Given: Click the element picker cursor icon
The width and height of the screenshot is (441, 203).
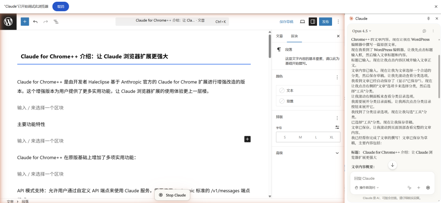Looking at the screenshot, I should pos(409,188).
